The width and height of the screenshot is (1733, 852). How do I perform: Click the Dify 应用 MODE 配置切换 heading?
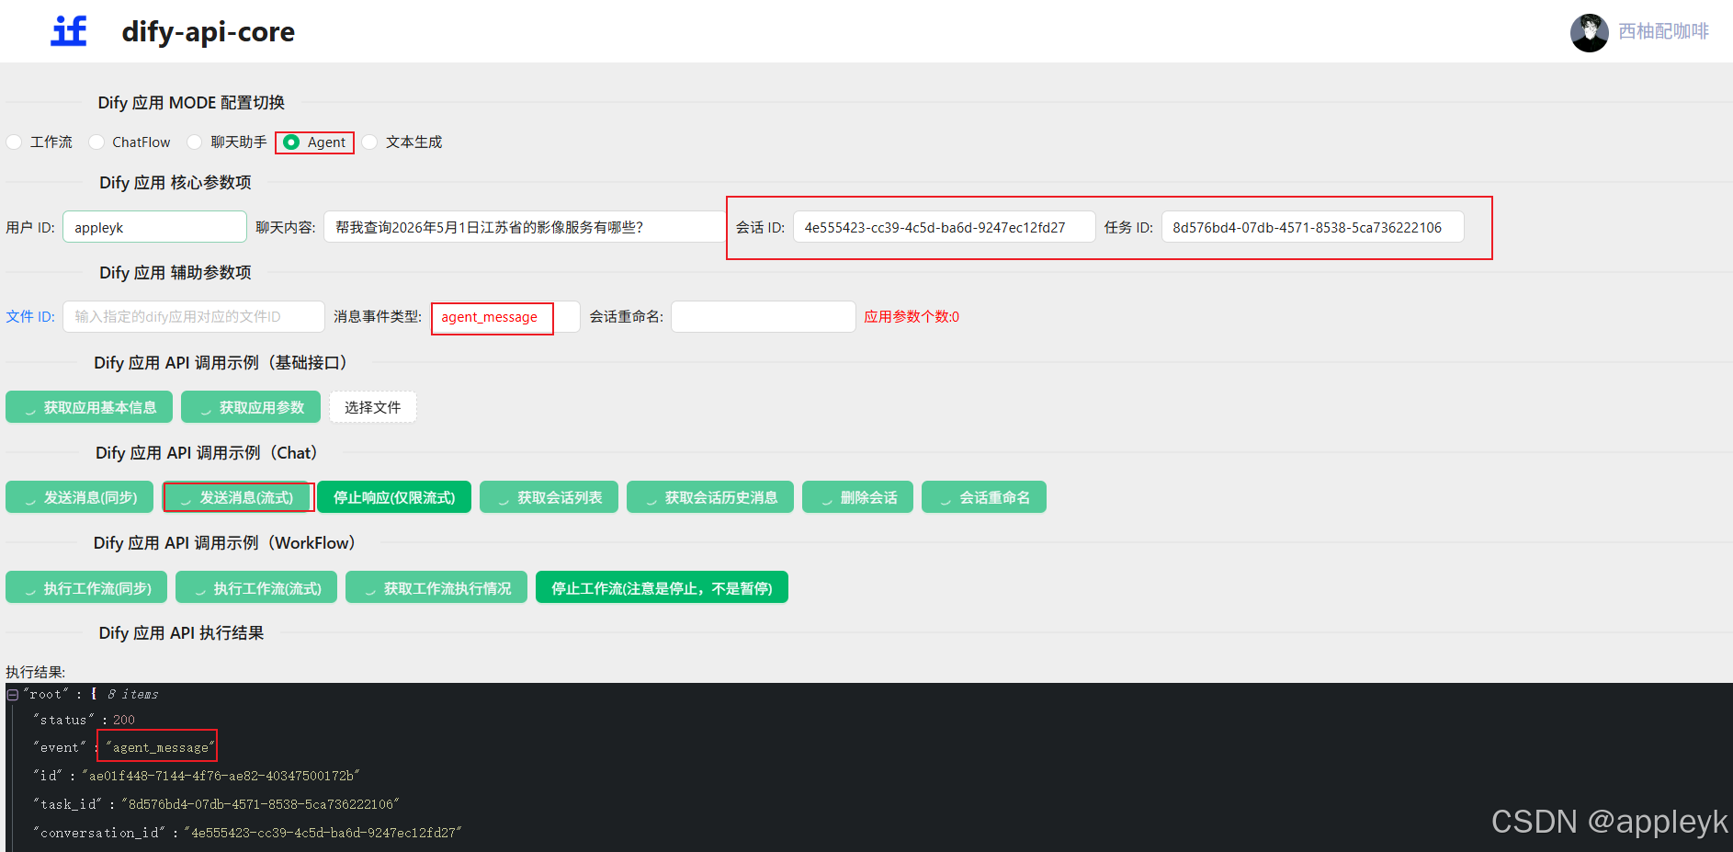pos(191,103)
